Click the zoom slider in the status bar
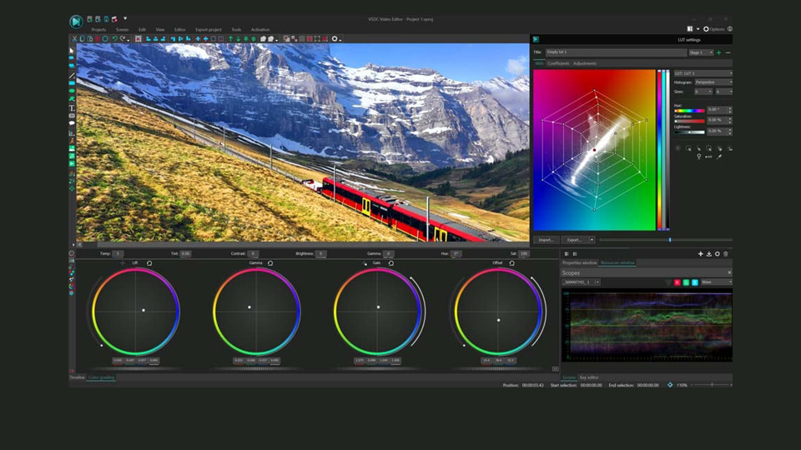801x450 pixels. [712, 385]
